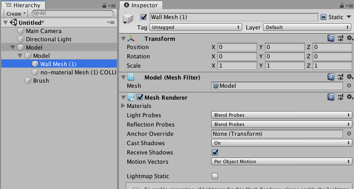The width and height of the screenshot is (354, 189).
Task: Open the Hierarchy panel options menu
Action: (x=112, y=6)
